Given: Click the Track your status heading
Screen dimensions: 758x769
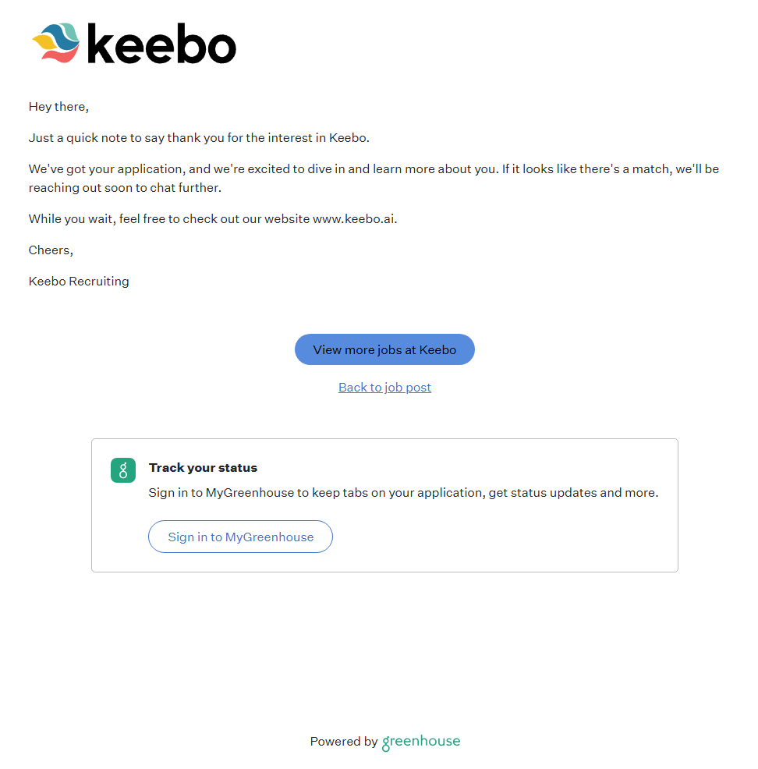Looking at the screenshot, I should 203,468.
